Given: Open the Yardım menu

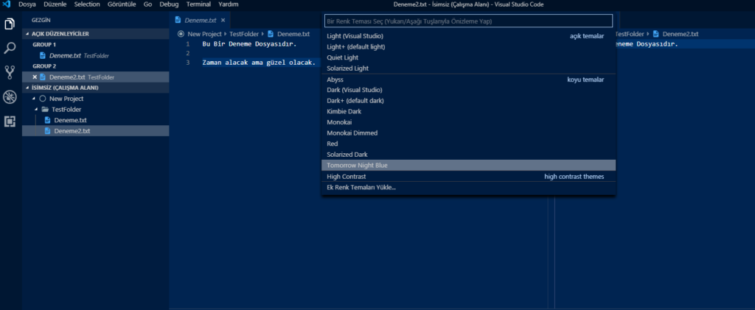Looking at the screenshot, I should point(229,4).
